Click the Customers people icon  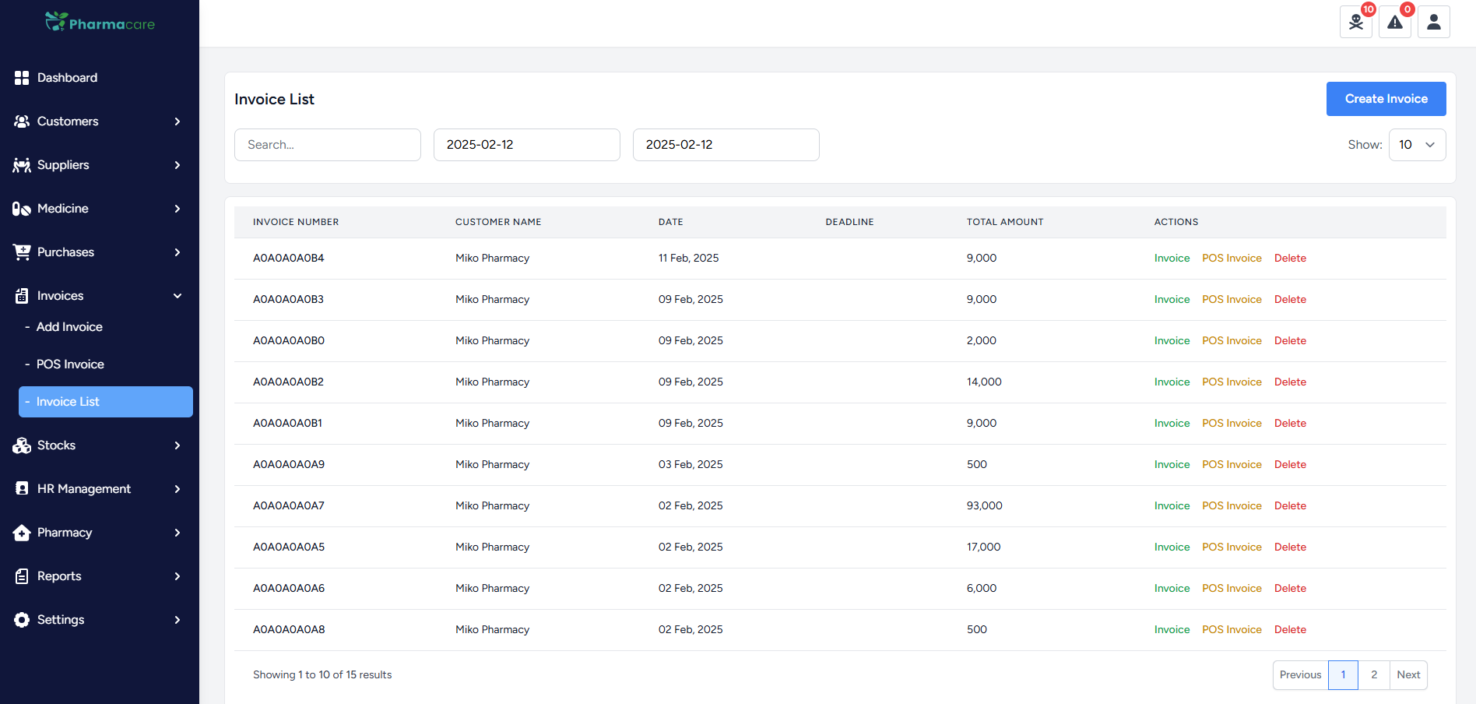pyautogui.click(x=22, y=121)
